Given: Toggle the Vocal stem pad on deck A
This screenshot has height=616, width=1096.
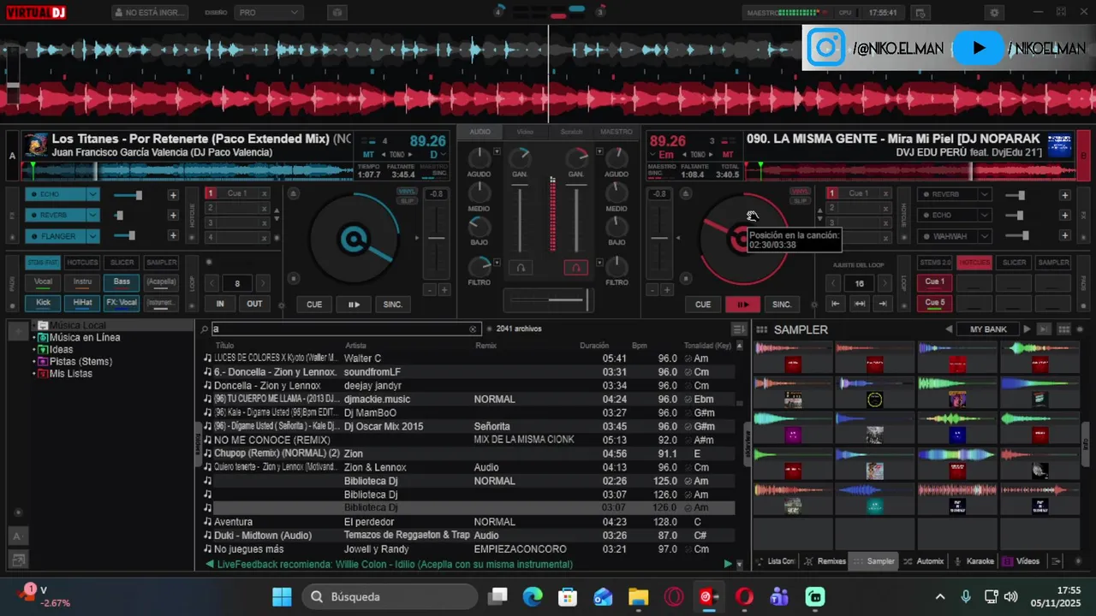Looking at the screenshot, I should 44,281.
